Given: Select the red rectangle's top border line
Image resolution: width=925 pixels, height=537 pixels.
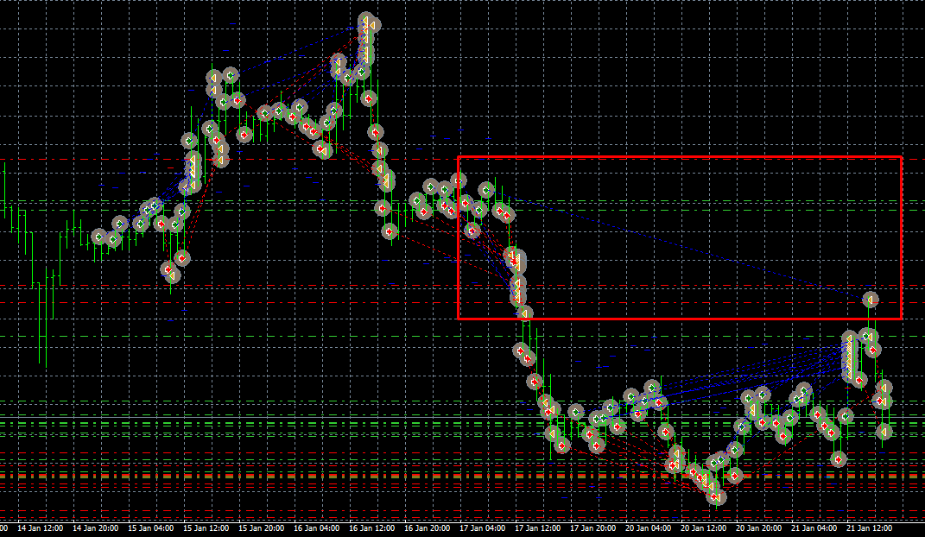Looking at the screenshot, I should click(680, 157).
